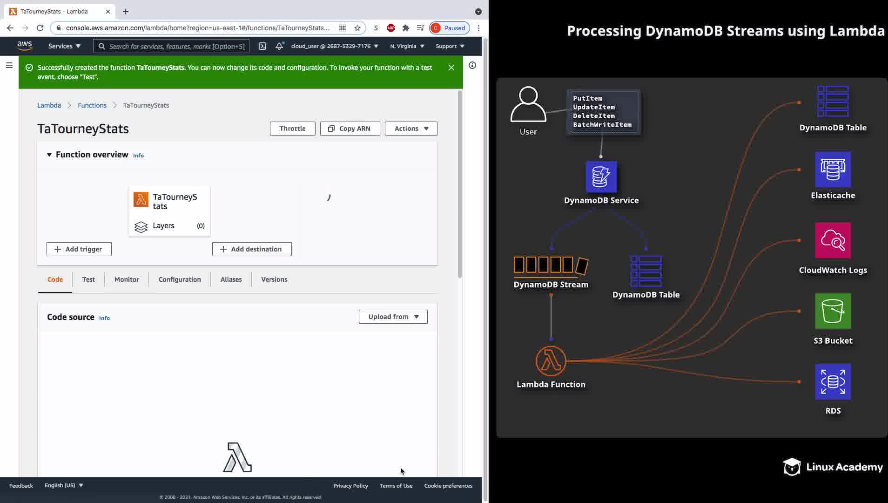
Task: Open the Services menu
Action: point(64,46)
